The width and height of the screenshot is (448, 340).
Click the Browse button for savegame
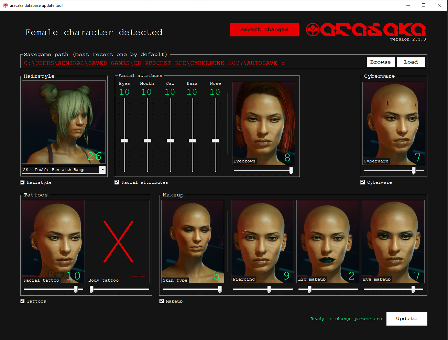[x=381, y=62]
